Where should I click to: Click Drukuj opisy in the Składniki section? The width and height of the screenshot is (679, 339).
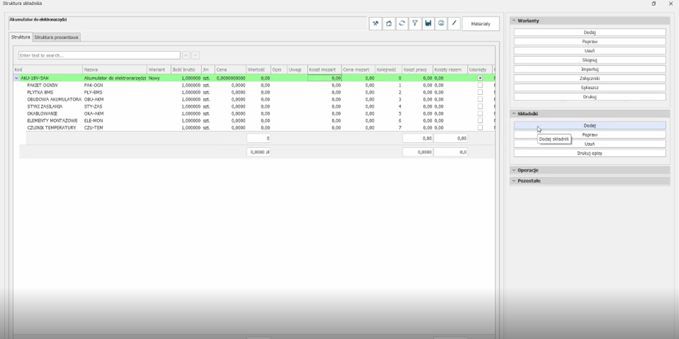[x=589, y=153]
